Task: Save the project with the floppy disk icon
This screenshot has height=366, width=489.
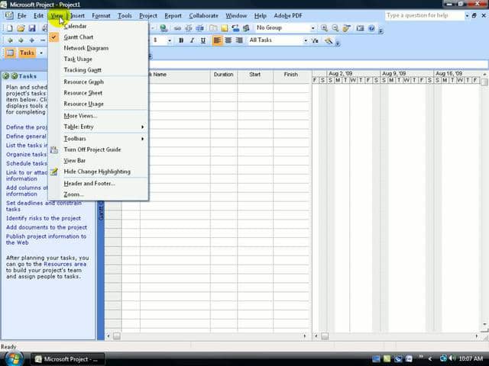Action: click(32, 28)
